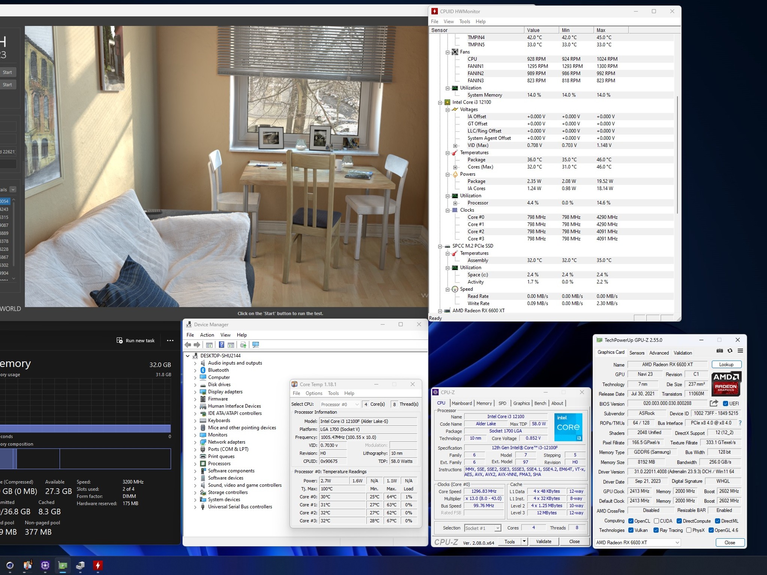Open the Select CPU dropdown in Core Temp
767x575 pixels.
(x=340, y=404)
